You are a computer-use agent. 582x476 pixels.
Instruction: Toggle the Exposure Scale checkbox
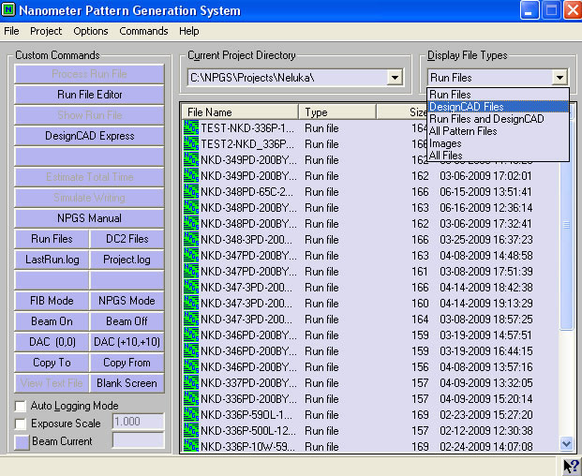coord(21,423)
